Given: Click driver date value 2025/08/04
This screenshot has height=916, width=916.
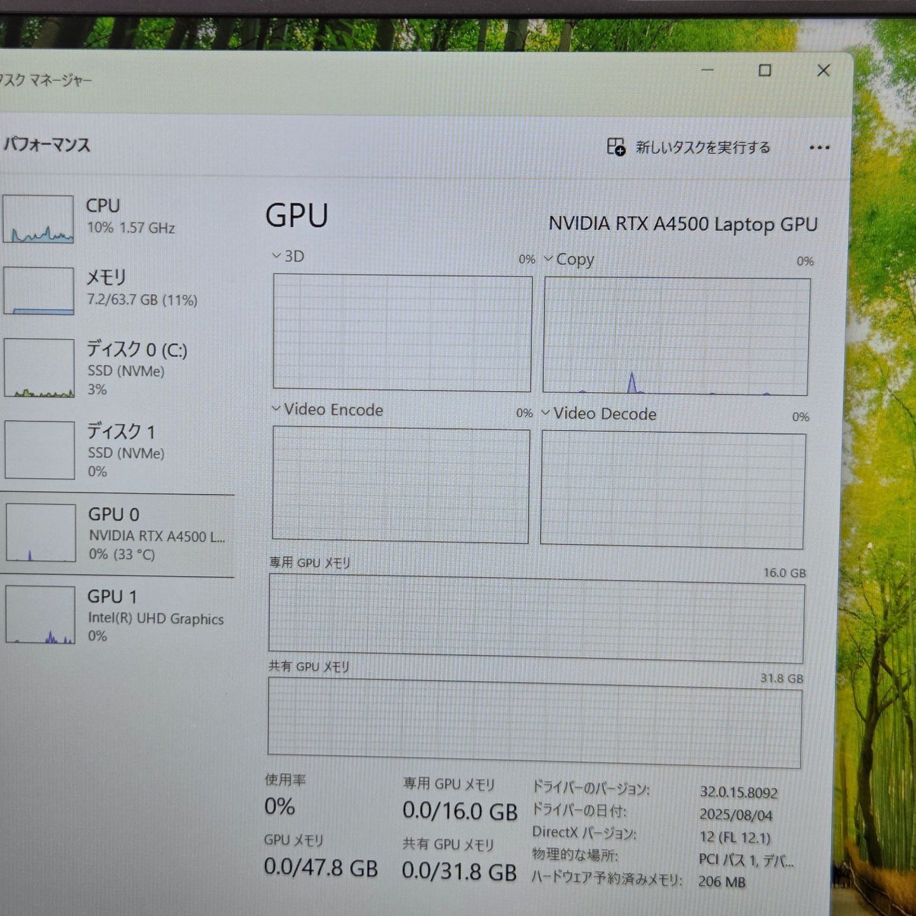Looking at the screenshot, I should tap(736, 815).
